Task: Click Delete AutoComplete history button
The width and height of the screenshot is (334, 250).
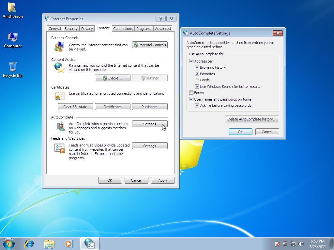Action: [x=252, y=119]
